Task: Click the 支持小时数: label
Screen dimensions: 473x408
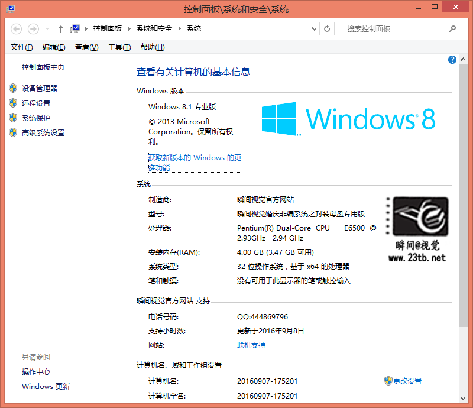Action: [x=167, y=331]
